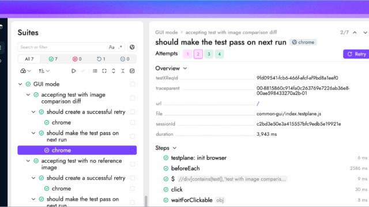Switch to list view icon in toolbar

tap(95, 71)
